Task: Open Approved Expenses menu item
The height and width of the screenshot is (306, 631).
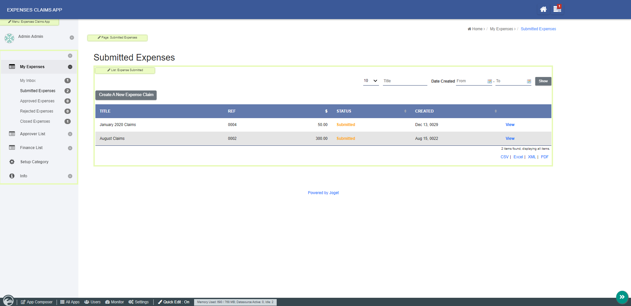Action: [37, 101]
